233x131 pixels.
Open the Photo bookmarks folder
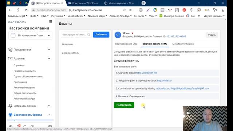(34, 16)
